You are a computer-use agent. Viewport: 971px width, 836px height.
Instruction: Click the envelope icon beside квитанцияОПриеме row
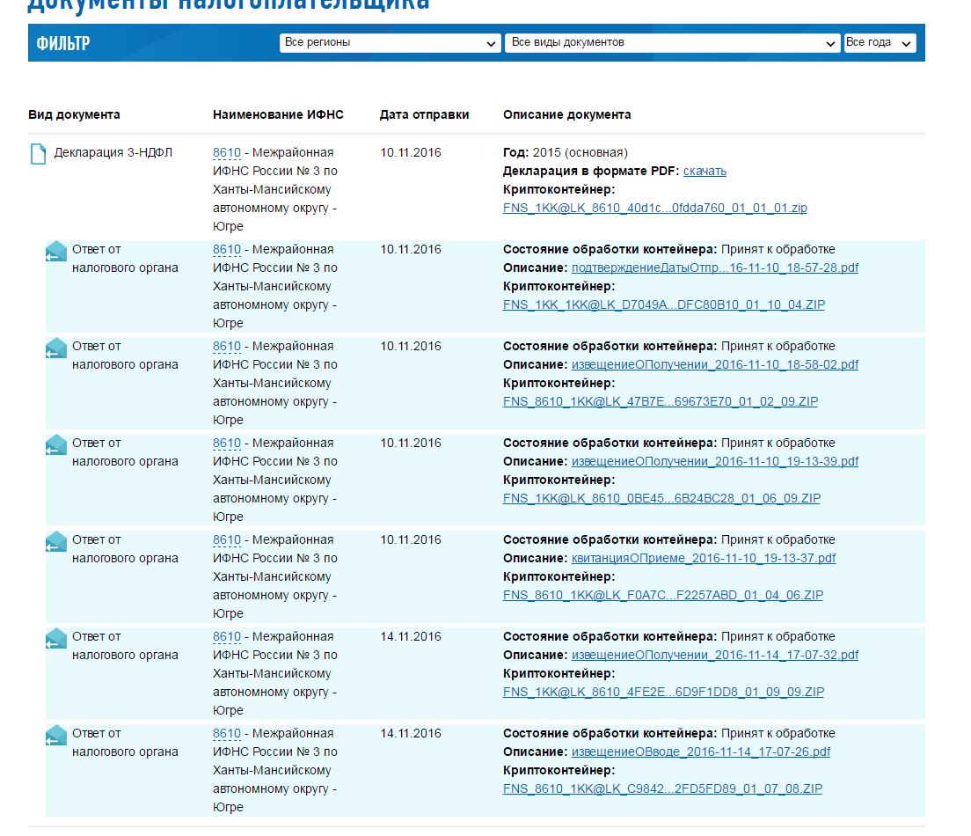click(56, 542)
